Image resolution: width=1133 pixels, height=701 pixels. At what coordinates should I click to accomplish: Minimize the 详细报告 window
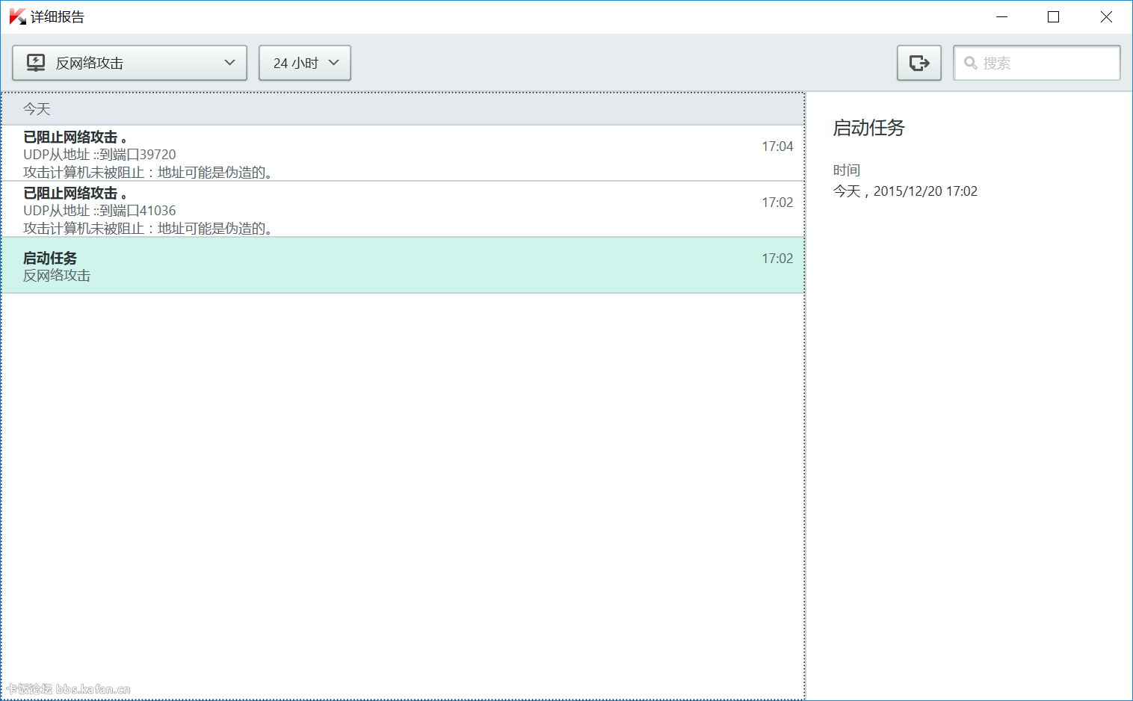(1001, 16)
